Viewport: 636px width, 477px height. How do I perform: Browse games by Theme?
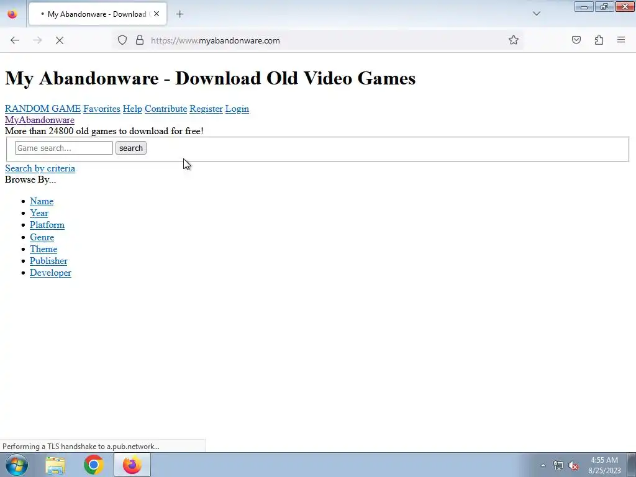pyautogui.click(x=43, y=249)
